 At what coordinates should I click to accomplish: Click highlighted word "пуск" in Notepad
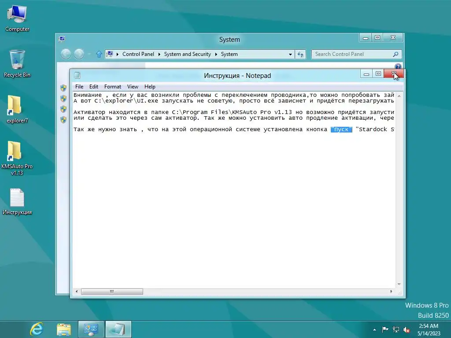point(341,129)
